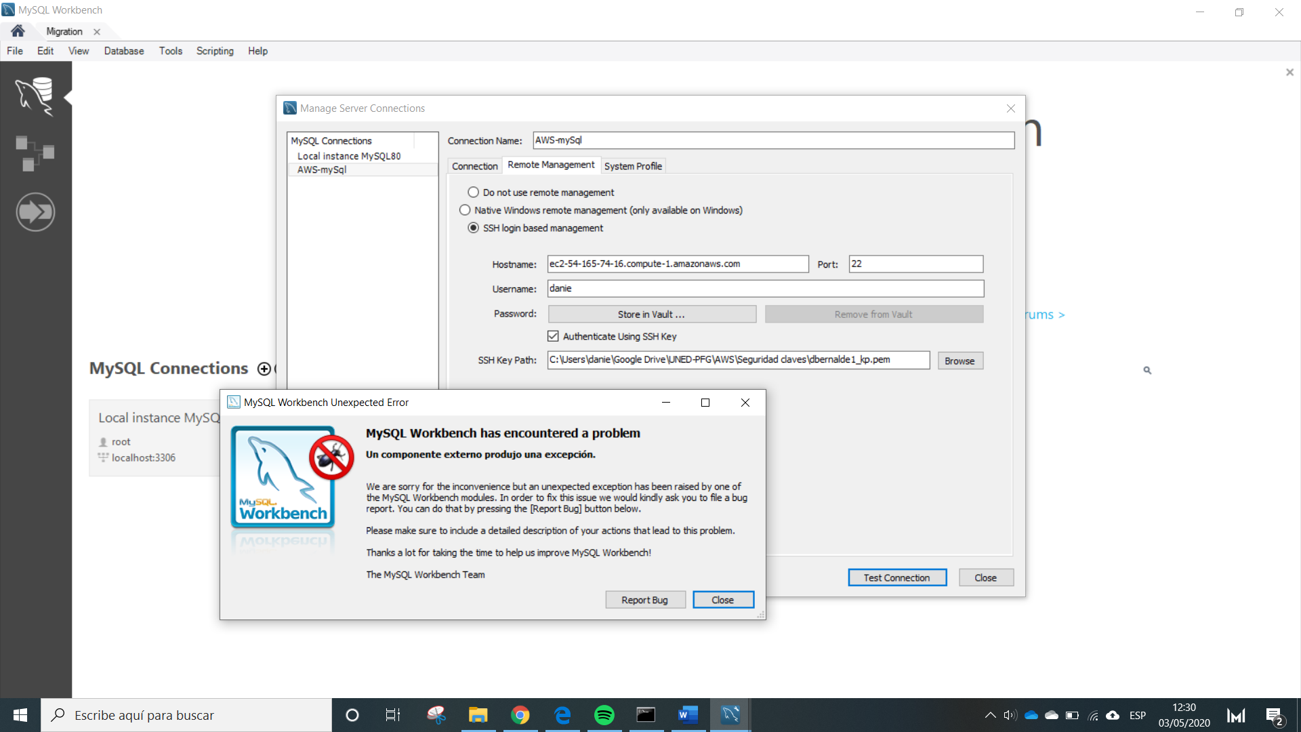Open Microsoft Word from the taskbar
The width and height of the screenshot is (1301, 732).
pyautogui.click(x=688, y=715)
